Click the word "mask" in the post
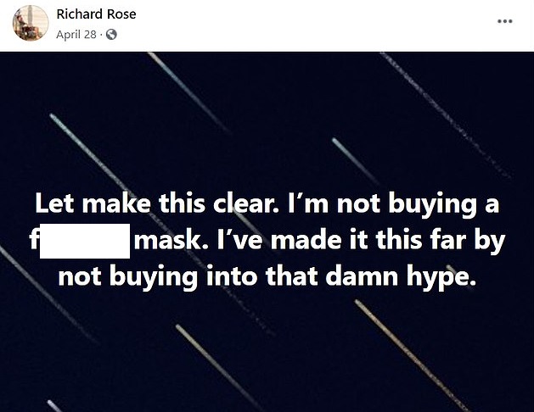Viewport: 534px width, 412px height. pyautogui.click(x=162, y=242)
